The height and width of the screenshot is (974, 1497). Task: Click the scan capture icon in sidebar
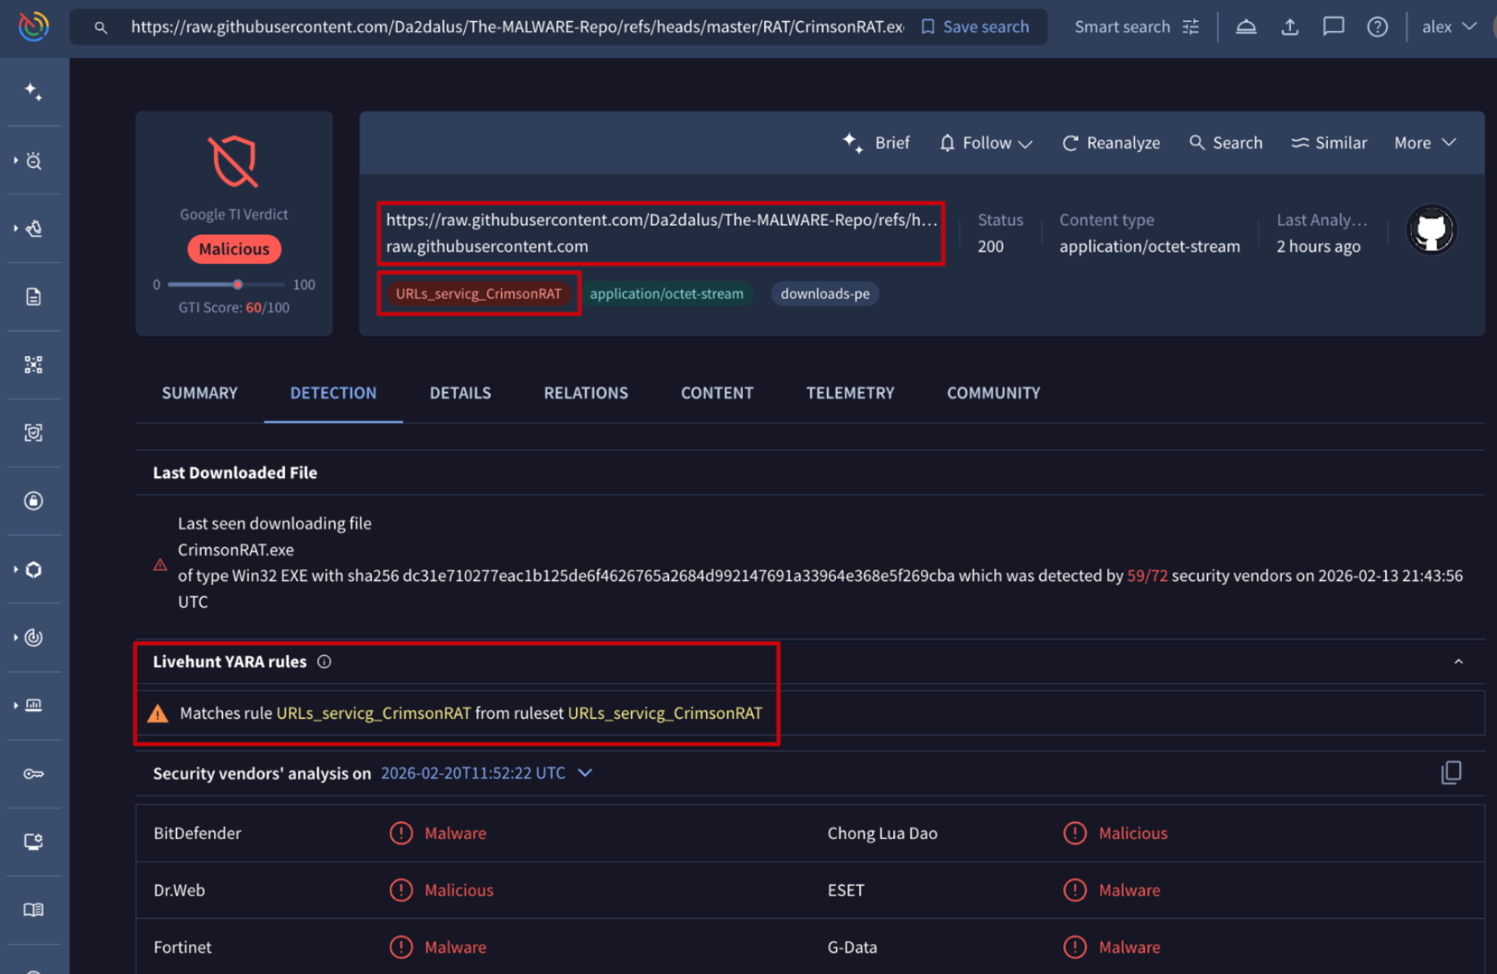coord(34,432)
